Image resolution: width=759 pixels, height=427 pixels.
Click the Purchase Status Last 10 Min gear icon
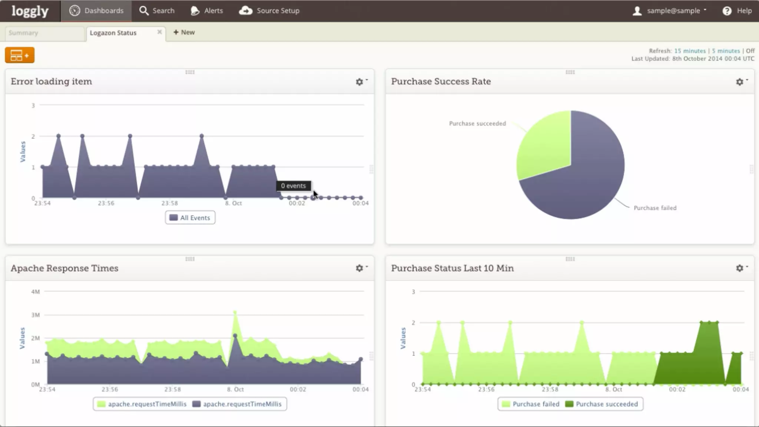point(740,268)
